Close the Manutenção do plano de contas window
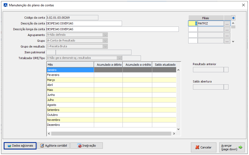 [243, 5]
